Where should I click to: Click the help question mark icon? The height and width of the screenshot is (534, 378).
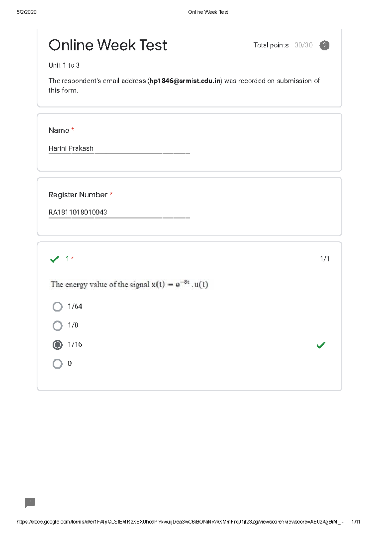[x=324, y=45]
